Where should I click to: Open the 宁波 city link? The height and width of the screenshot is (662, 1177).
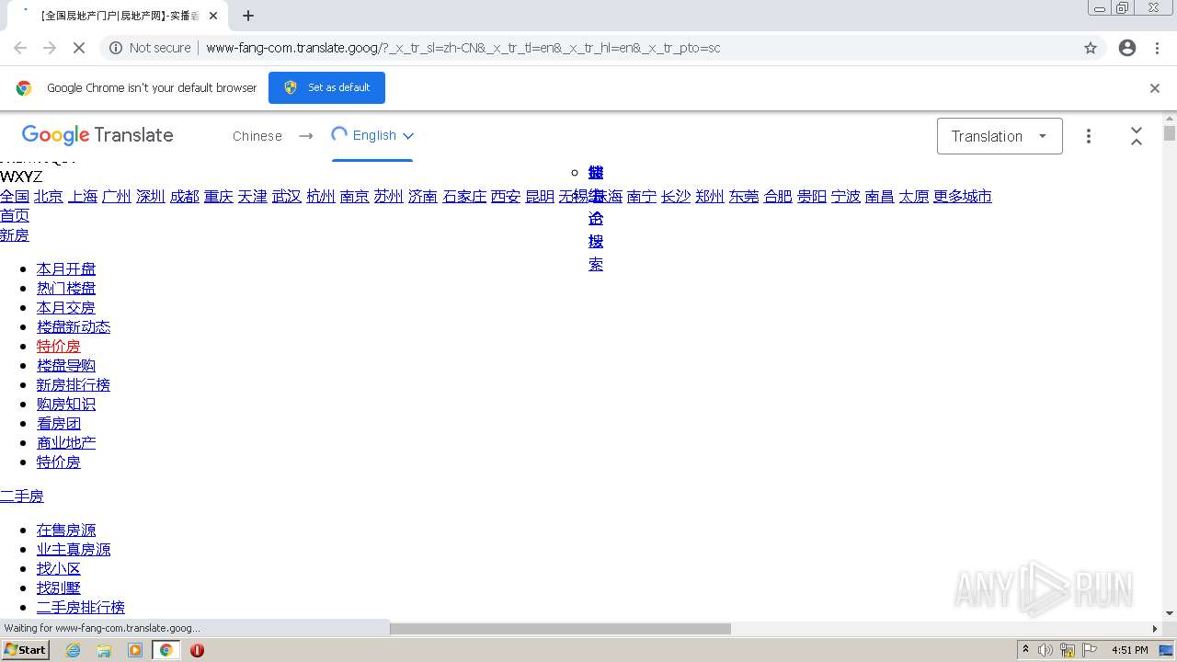pos(846,196)
